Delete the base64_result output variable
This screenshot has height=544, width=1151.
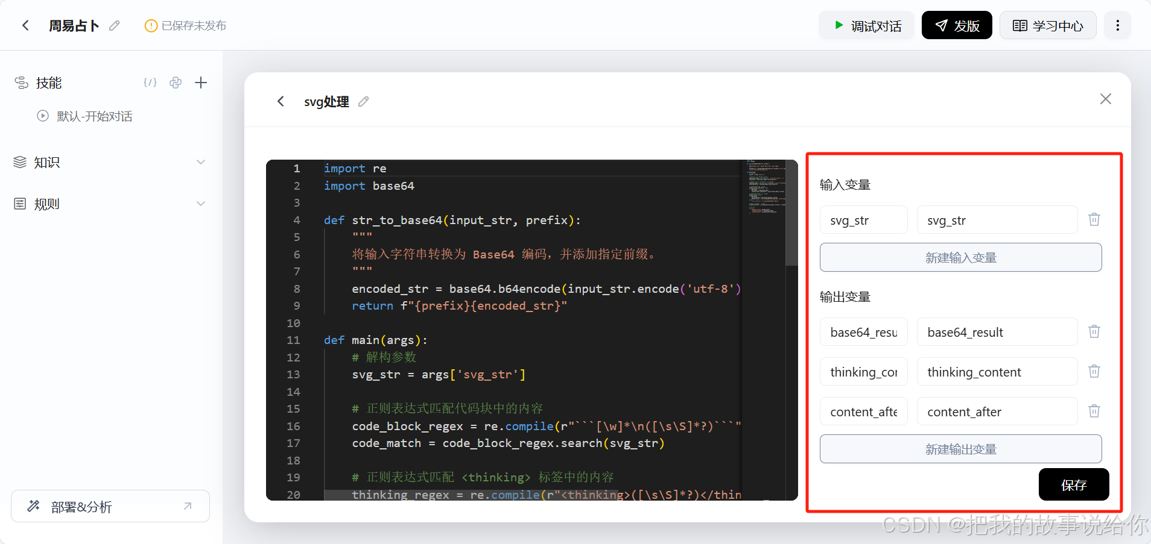point(1094,331)
